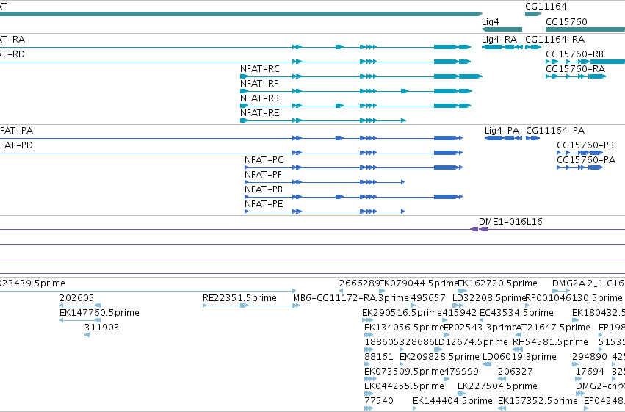Click the CG15760-PA protein label

click(586, 160)
